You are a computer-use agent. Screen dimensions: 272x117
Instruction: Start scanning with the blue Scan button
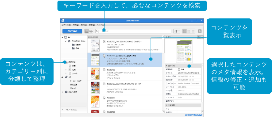click(x=72, y=31)
